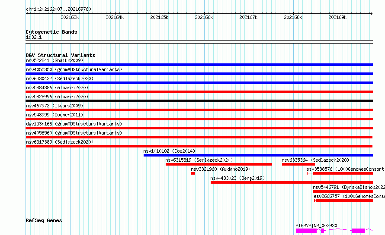Select the red bar under dgv153n166
The width and height of the screenshot is (385, 235).
pos(199,128)
